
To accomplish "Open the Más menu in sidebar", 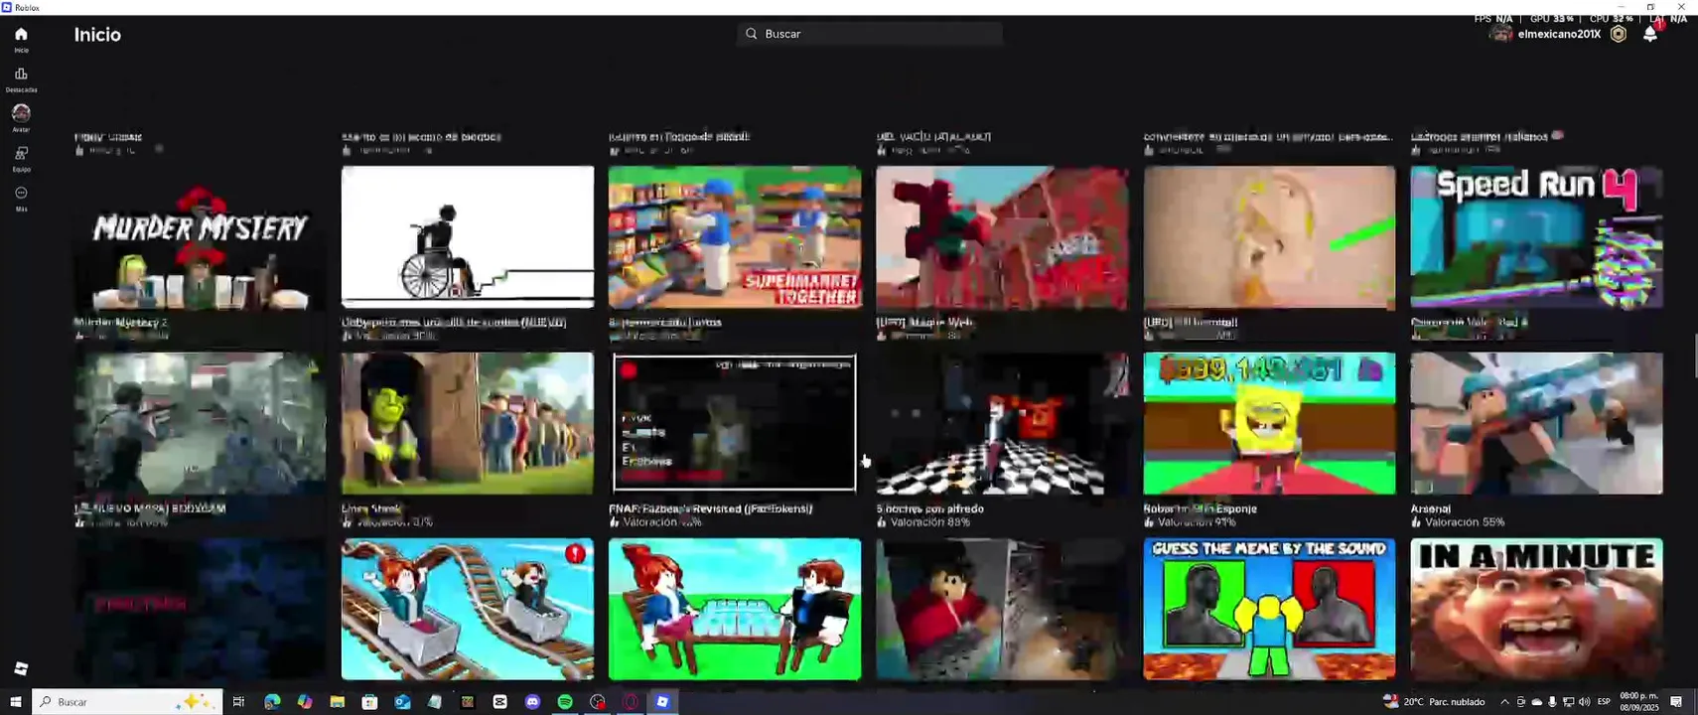I will pyautogui.click(x=21, y=198).
